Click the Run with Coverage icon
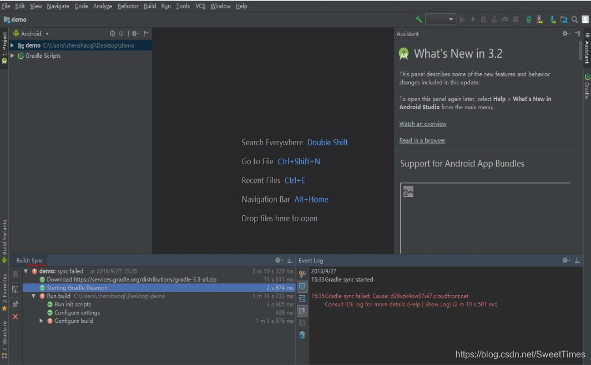This screenshot has height=365, width=591. [x=494, y=19]
